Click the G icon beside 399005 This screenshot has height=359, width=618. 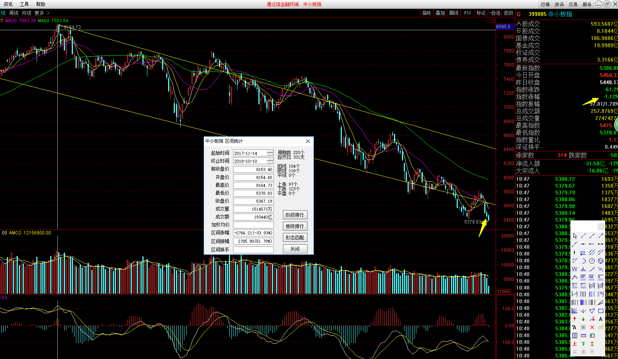[x=519, y=14]
